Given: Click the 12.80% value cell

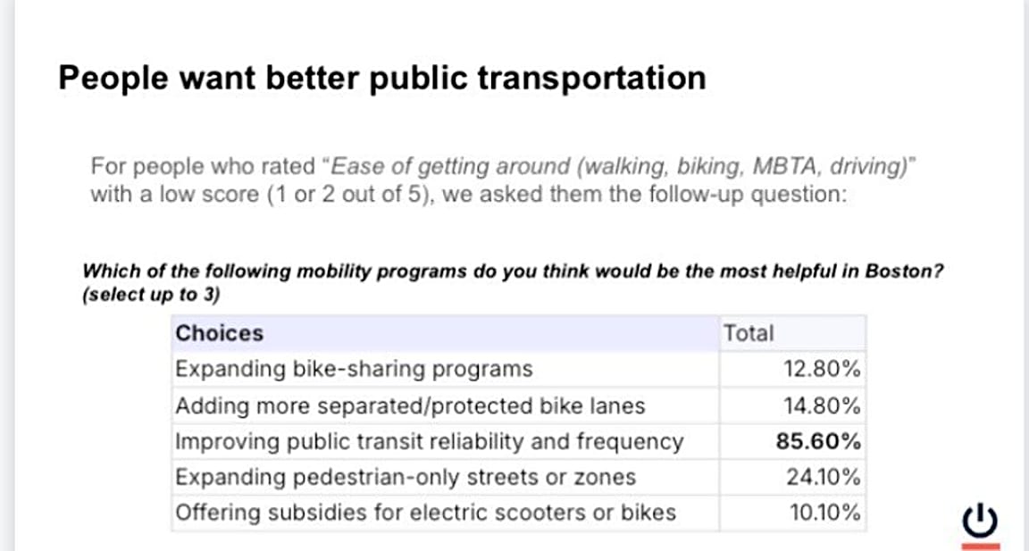Looking at the screenshot, I should tap(823, 369).
